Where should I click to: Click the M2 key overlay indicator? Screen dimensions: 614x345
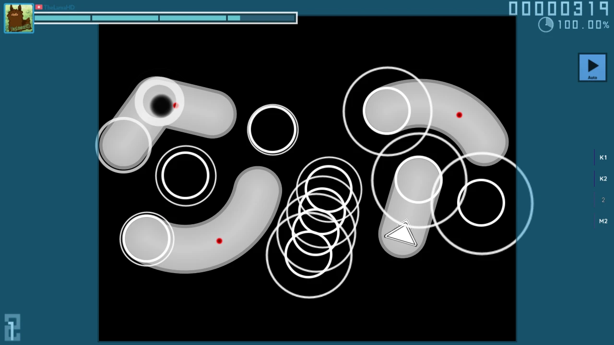[x=603, y=221]
